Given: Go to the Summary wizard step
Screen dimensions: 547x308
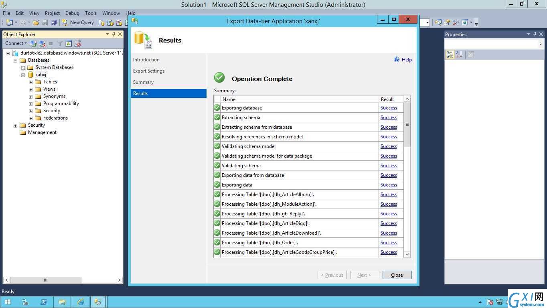Looking at the screenshot, I should click(x=143, y=82).
